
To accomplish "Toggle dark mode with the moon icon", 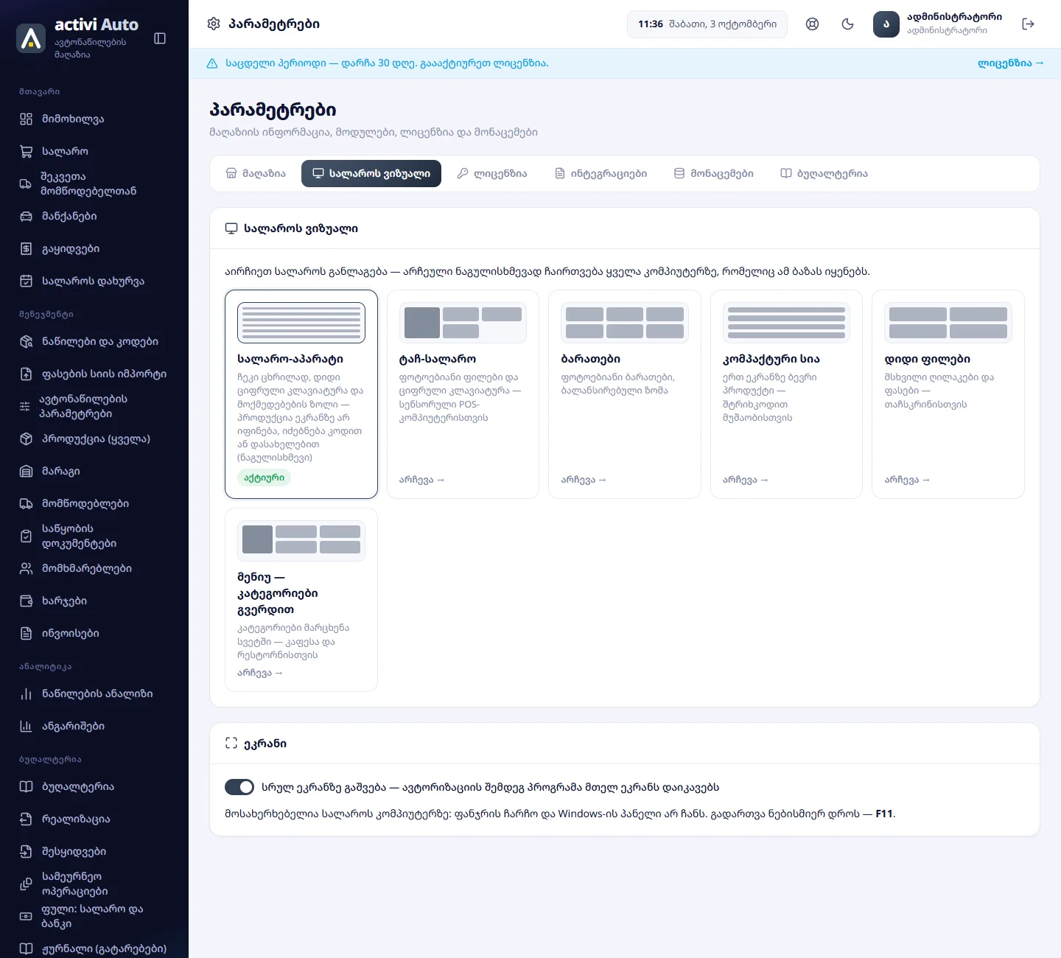I will pyautogui.click(x=848, y=24).
